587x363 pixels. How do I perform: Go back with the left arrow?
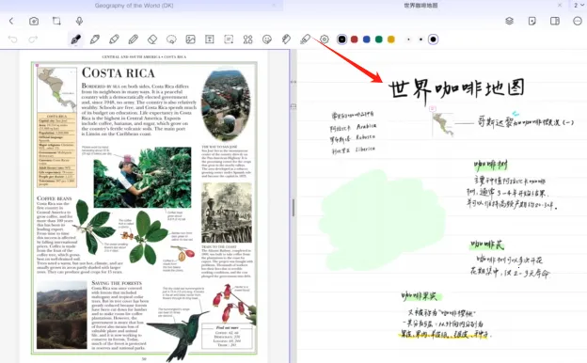click(x=11, y=21)
